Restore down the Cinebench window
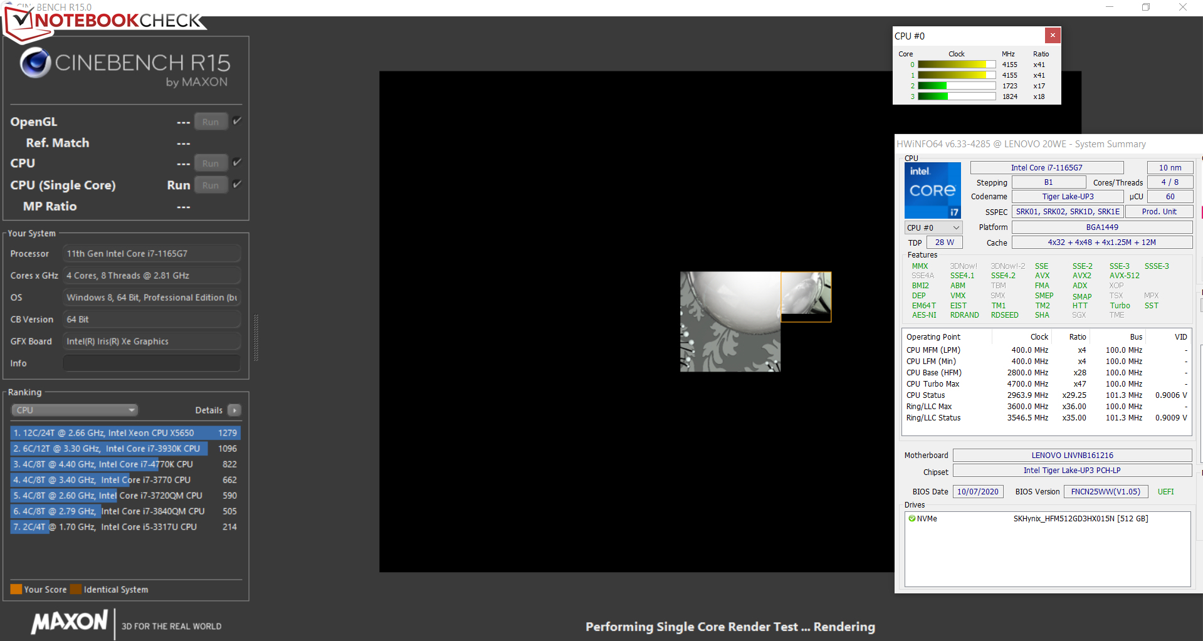 point(1146,7)
